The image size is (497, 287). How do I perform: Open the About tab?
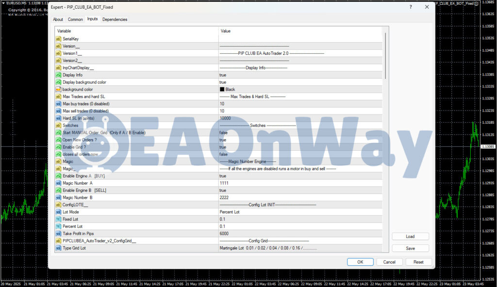click(x=58, y=19)
